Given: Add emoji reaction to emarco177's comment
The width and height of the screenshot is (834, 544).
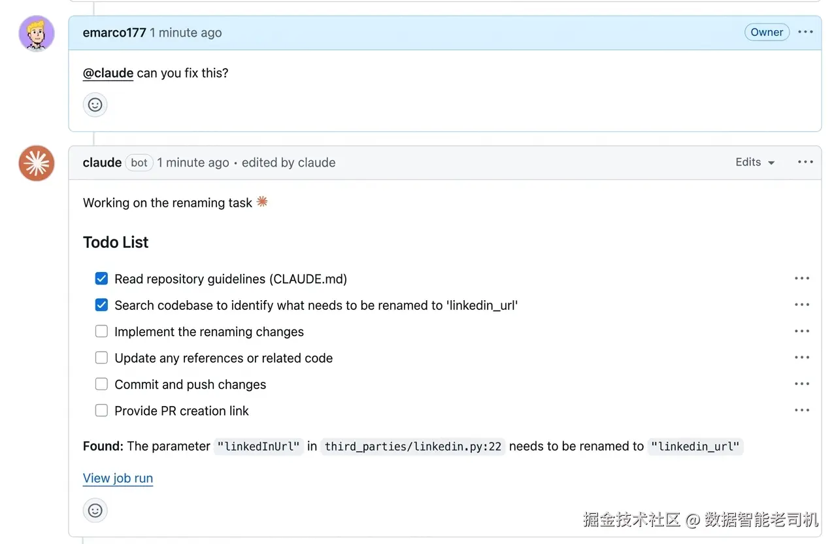Looking at the screenshot, I should pyautogui.click(x=95, y=105).
